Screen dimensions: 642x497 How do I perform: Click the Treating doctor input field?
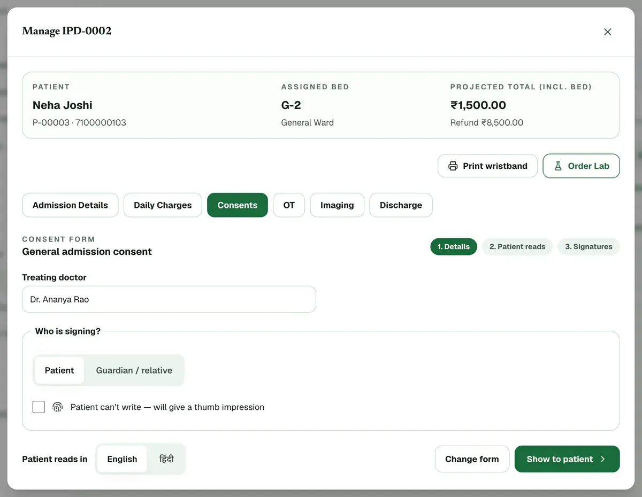click(169, 299)
